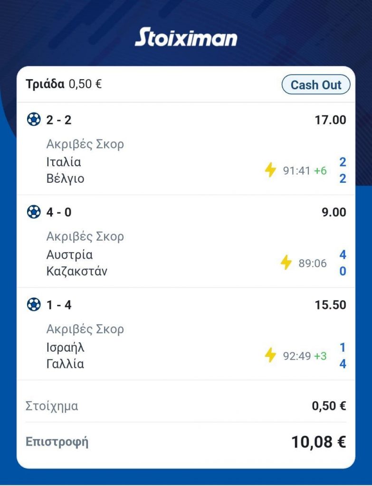Select the Στοίχημα 0,50 € stake amount
Screen dimensions: 372x486
(x=328, y=406)
